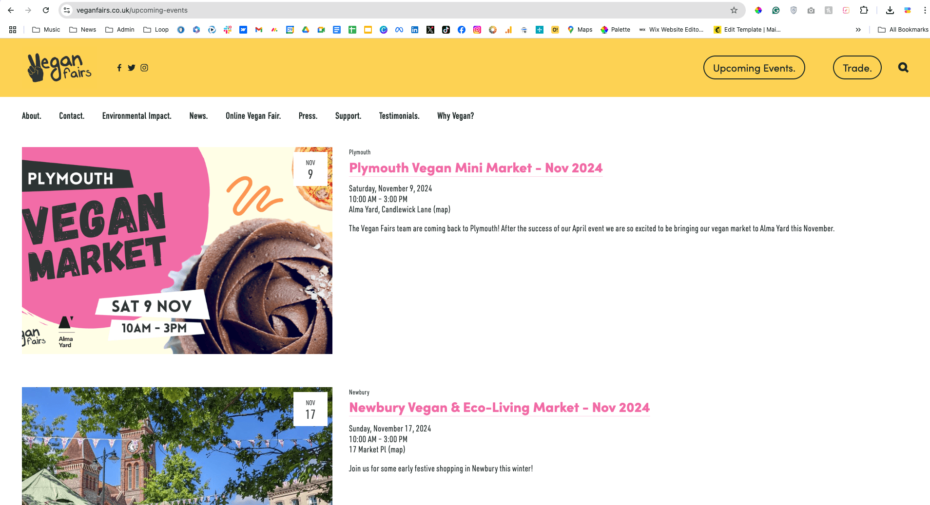The height and width of the screenshot is (505, 930).
Task: Open Google Meet bookmark
Action: pos(321,30)
